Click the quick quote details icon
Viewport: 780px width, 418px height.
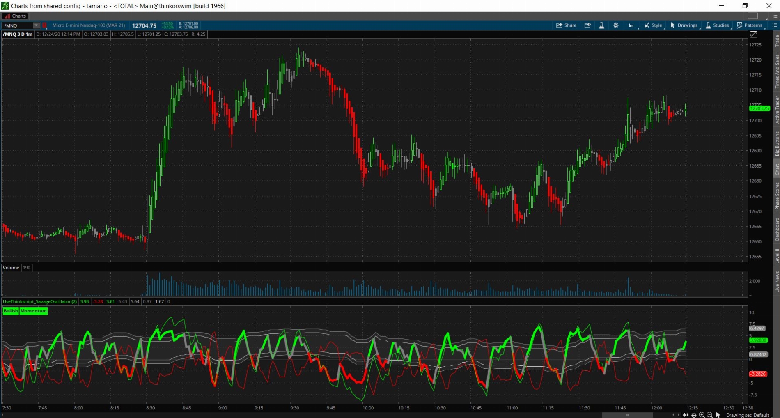[587, 25]
